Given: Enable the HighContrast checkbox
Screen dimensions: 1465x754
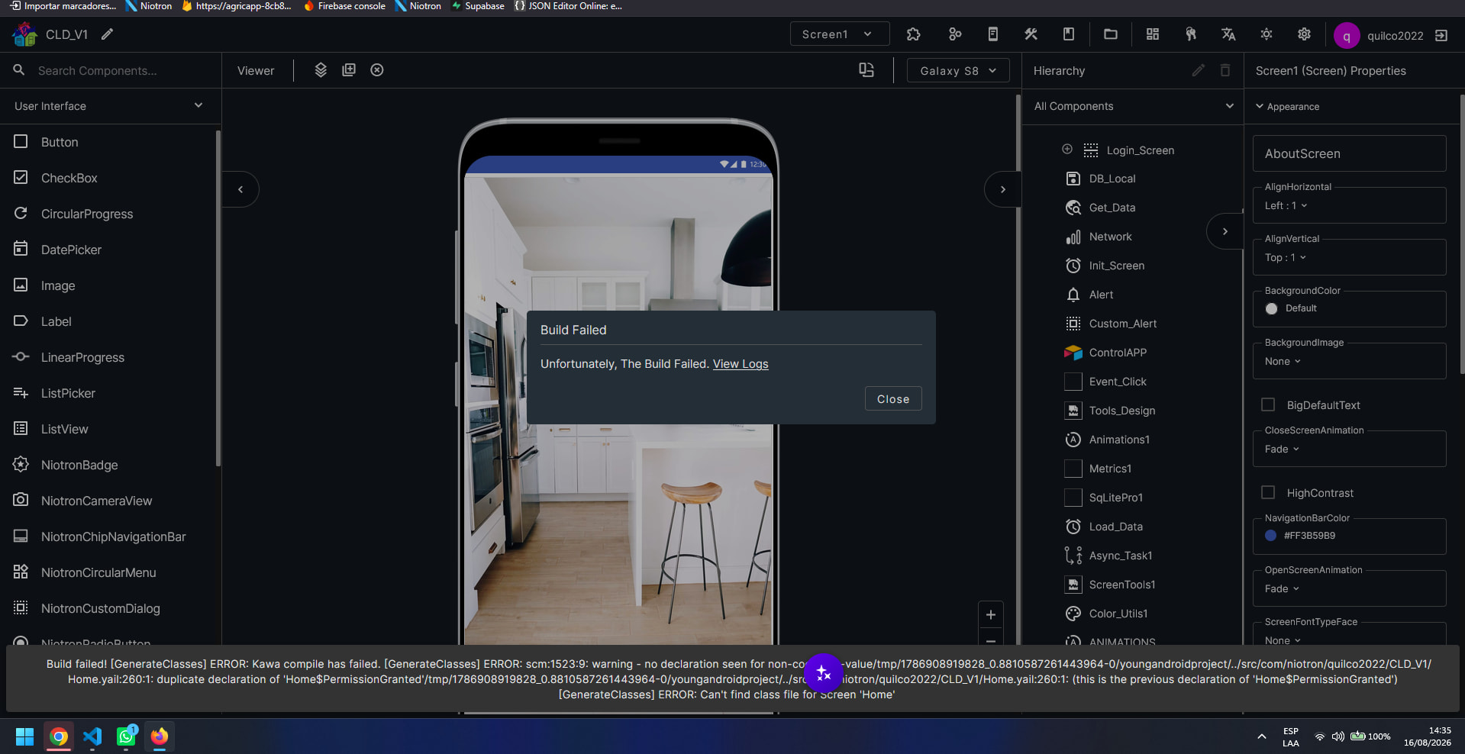Looking at the screenshot, I should click(x=1268, y=492).
